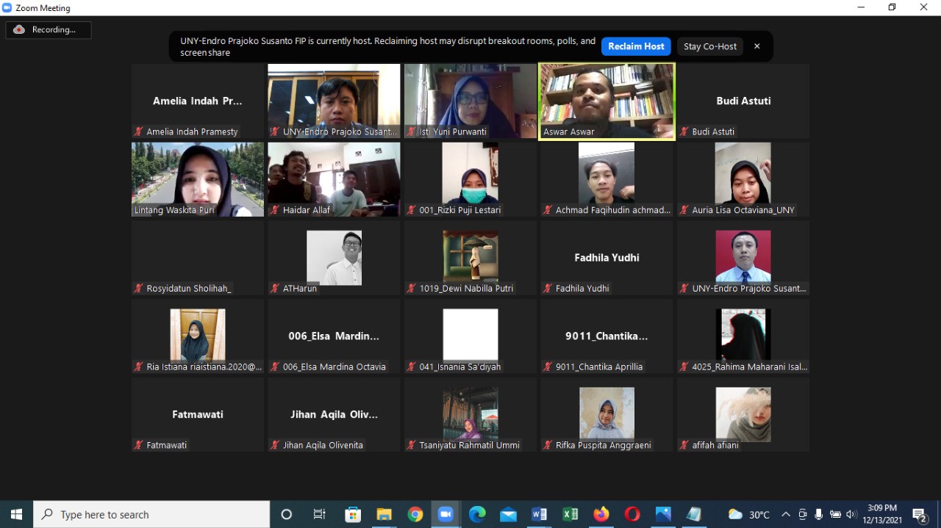The width and height of the screenshot is (941, 528).
Task: Dismiss the host notification banner
Action: coord(757,46)
